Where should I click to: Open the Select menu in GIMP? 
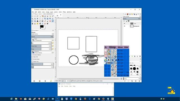coord(40,12)
